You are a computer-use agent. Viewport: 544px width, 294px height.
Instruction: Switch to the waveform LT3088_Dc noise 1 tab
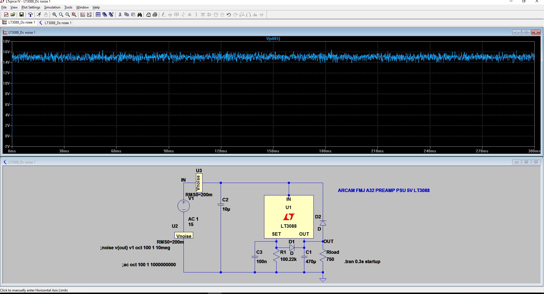click(19, 22)
